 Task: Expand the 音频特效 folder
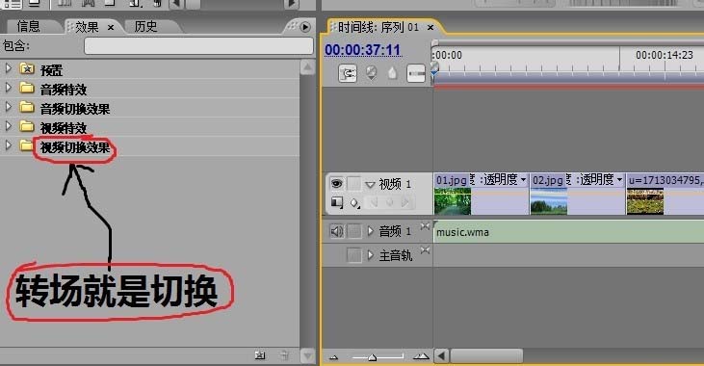[8, 88]
